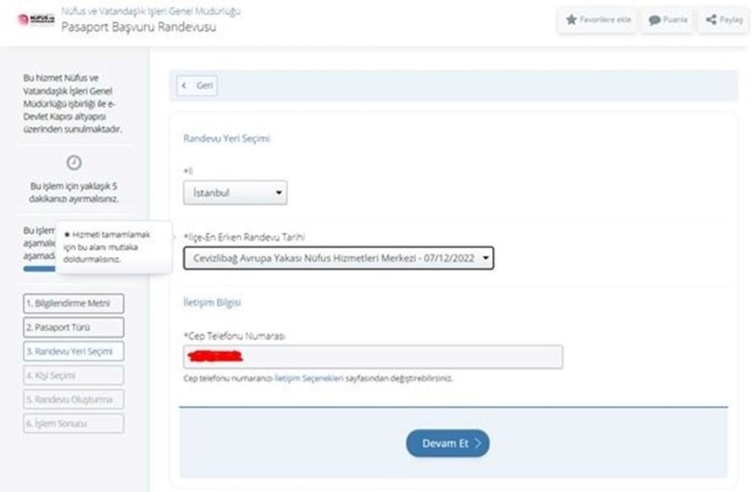Click Nüfus ve Vatandaşlık İşleri Genel Müdürlüğü link
Screen dimensions: 756x492
[x=151, y=11]
